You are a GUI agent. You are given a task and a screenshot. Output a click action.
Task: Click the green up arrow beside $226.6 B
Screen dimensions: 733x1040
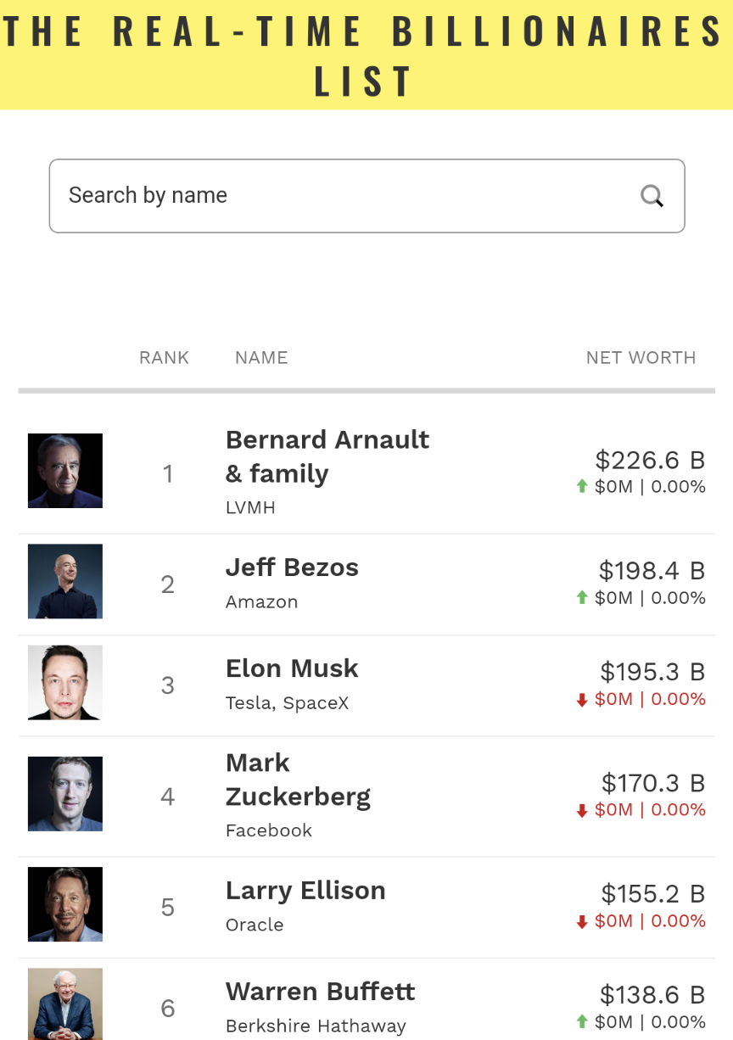[x=582, y=487]
